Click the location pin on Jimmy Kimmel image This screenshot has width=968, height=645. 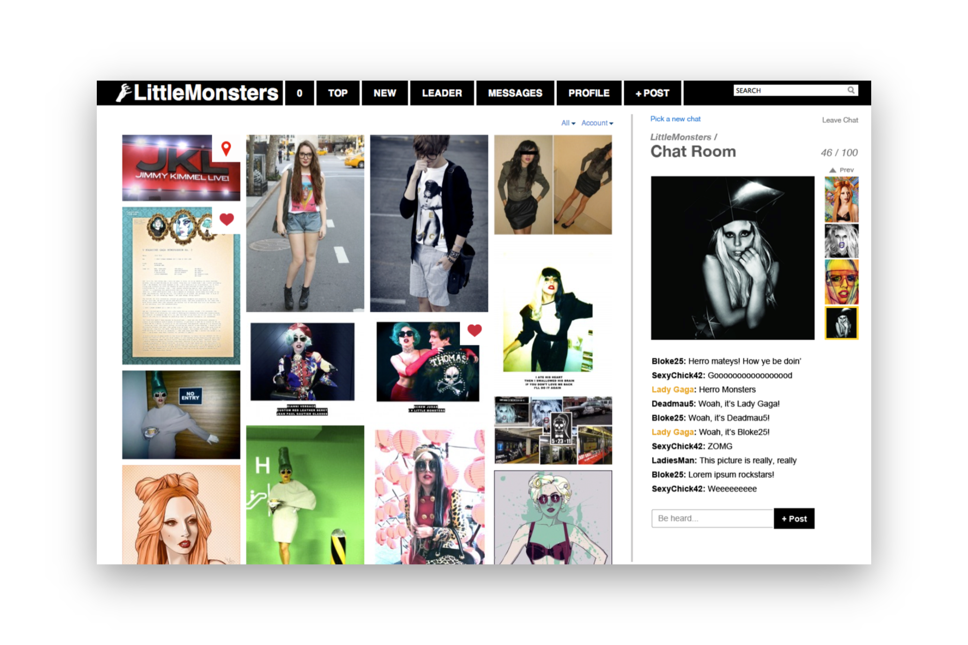(x=226, y=149)
